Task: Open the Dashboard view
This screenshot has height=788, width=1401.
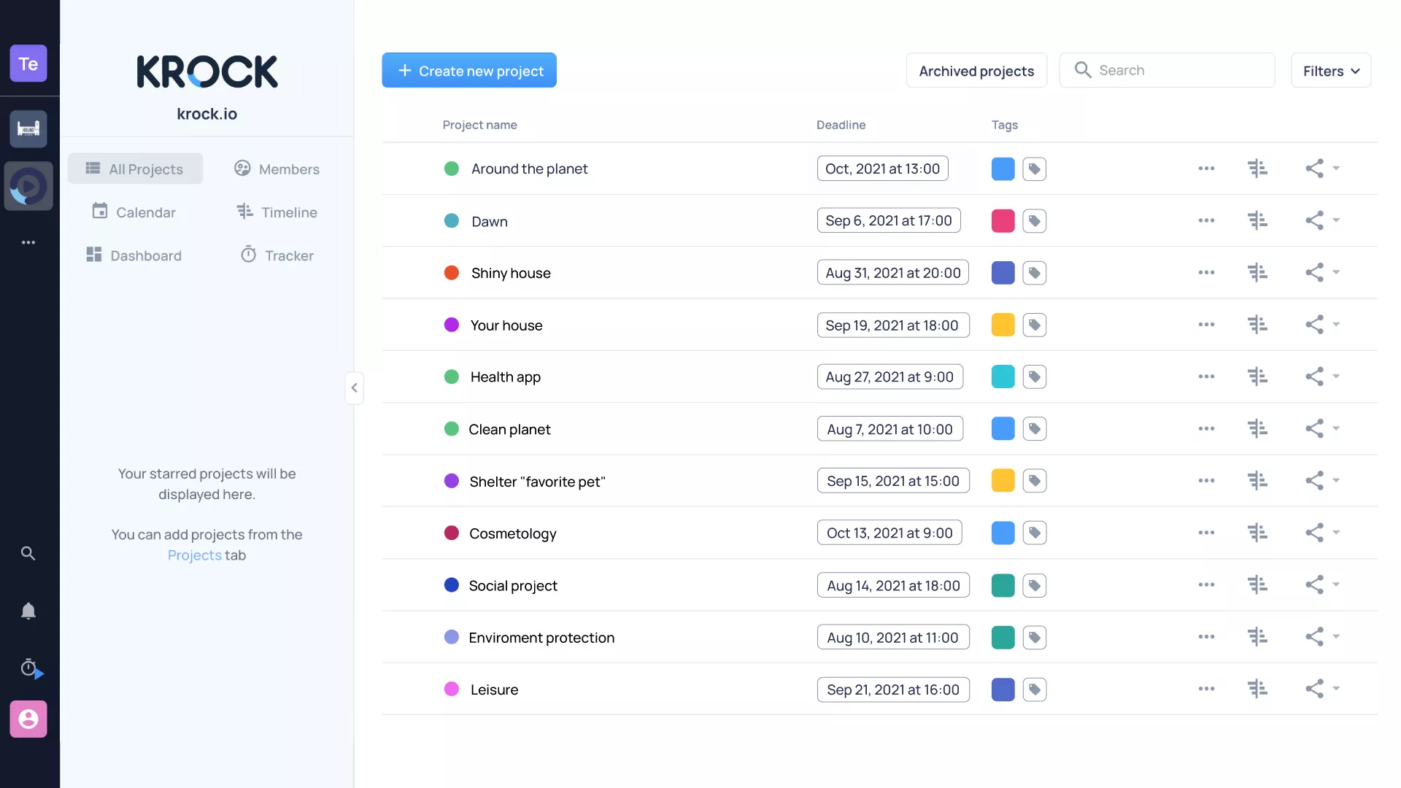Action: (x=134, y=255)
